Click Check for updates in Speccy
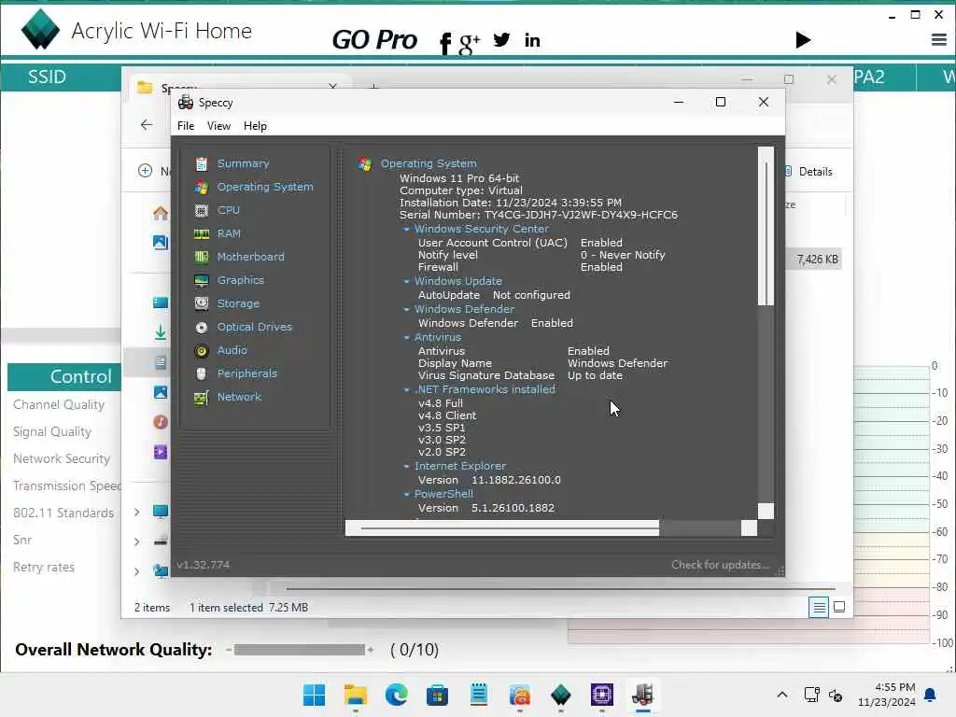Screen dimensions: 956x717 (x=720, y=565)
